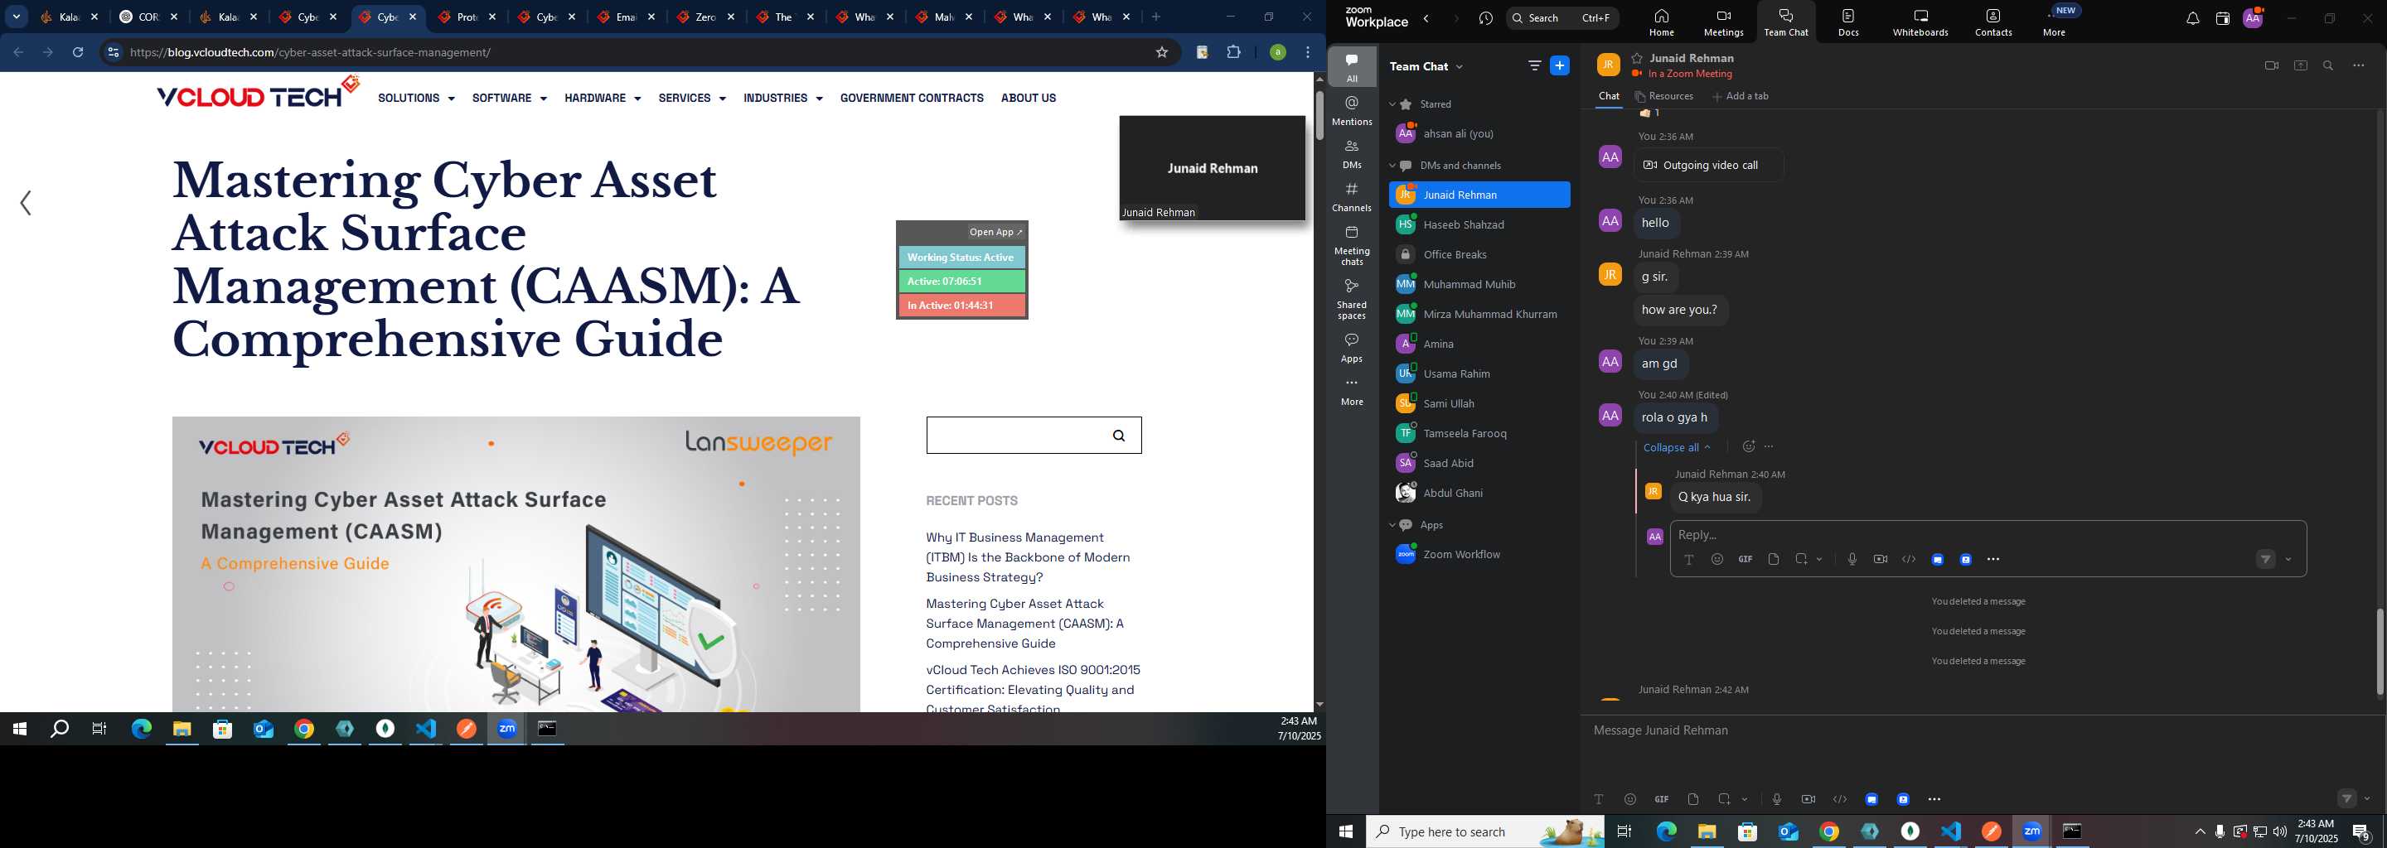Open Task View in Windows taskbar
This screenshot has width=2387, height=848.
[x=1624, y=831]
